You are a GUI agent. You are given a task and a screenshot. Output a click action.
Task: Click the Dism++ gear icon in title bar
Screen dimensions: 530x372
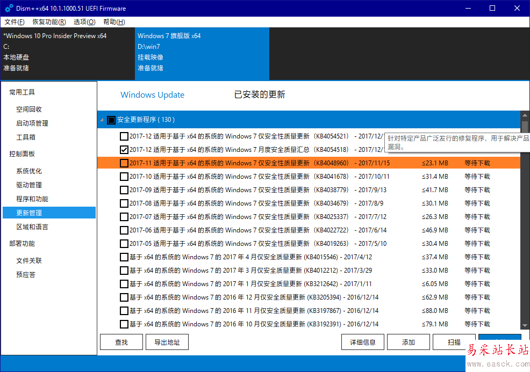click(x=9, y=8)
